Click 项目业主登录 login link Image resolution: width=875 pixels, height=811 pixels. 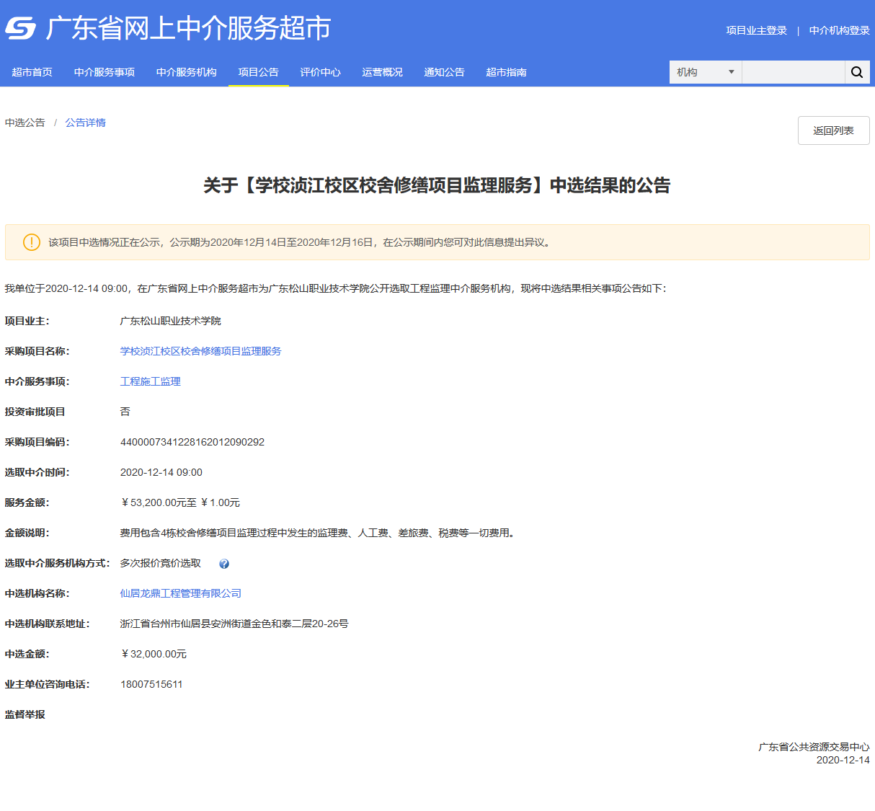(756, 30)
